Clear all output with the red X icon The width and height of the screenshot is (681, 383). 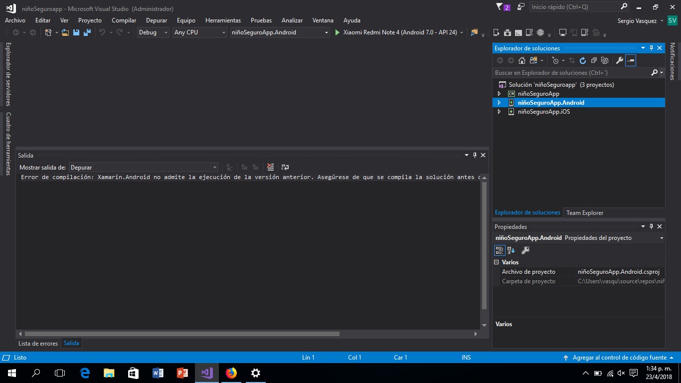pyautogui.click(x=270, y=167)
